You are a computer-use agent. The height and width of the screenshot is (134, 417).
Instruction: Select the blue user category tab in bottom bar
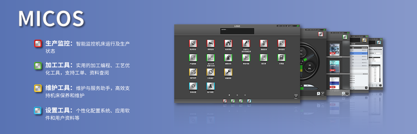249,101
